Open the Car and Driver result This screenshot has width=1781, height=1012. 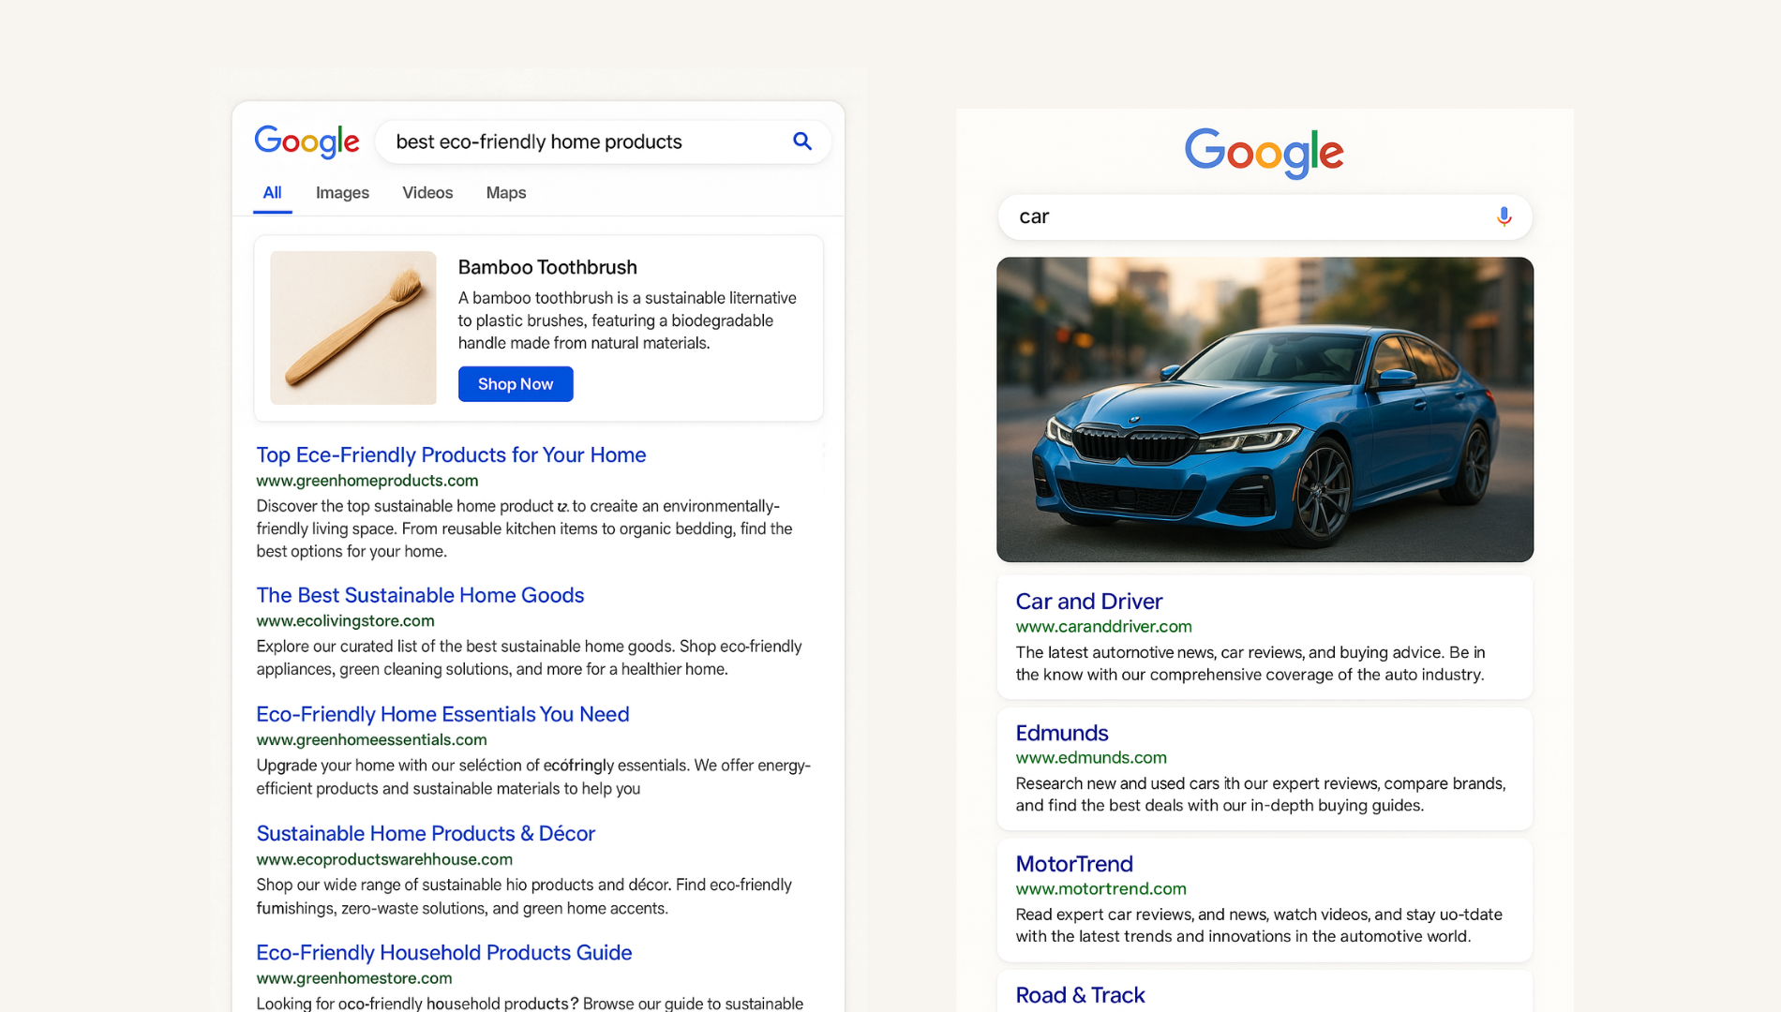1088,602
